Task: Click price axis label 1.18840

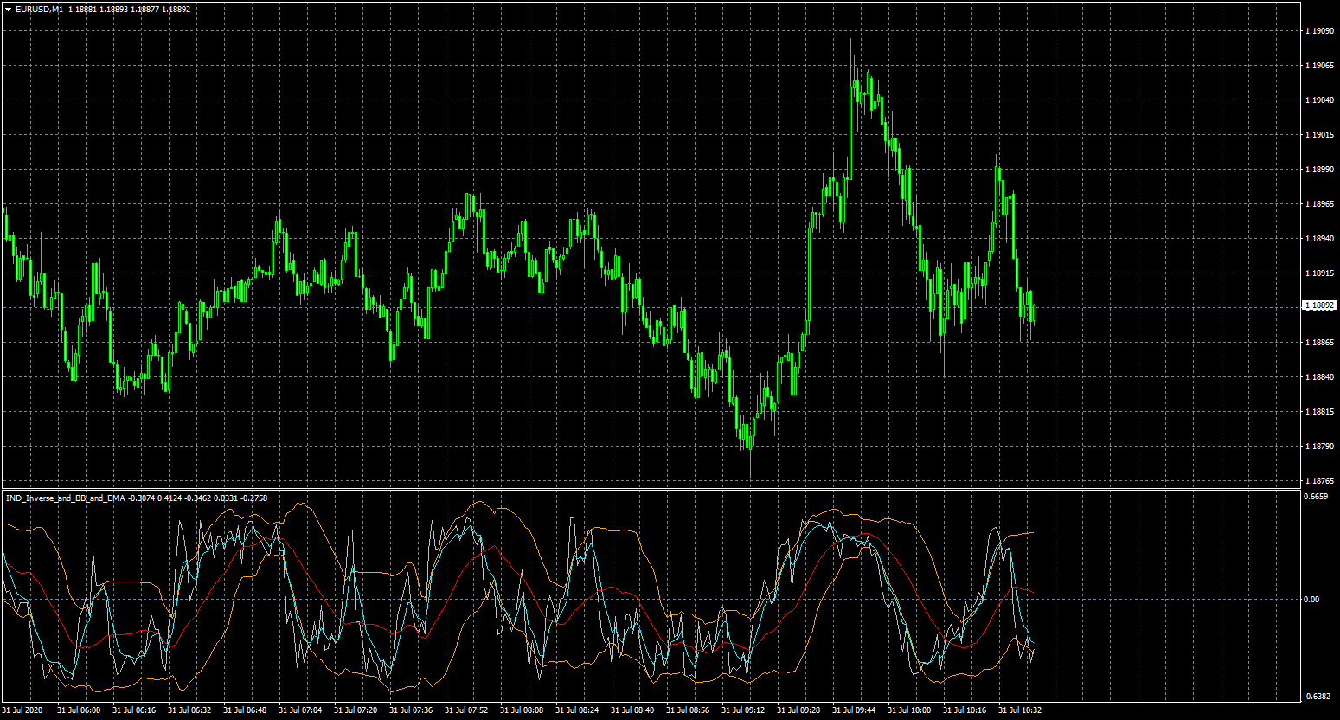Action: (1318, 377)
